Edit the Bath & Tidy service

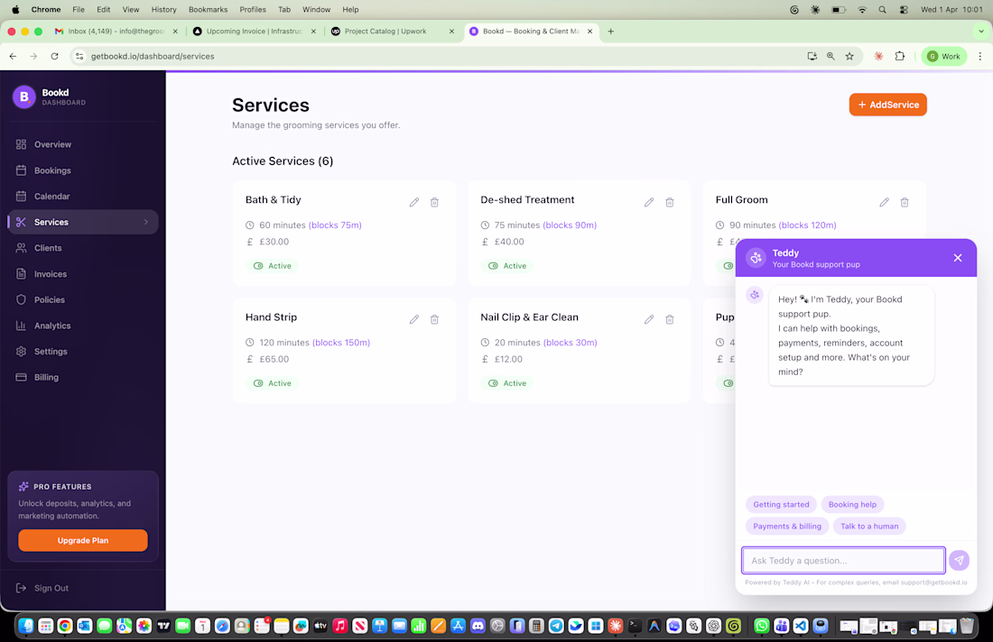pyautogui.click(x=413, y=202)
